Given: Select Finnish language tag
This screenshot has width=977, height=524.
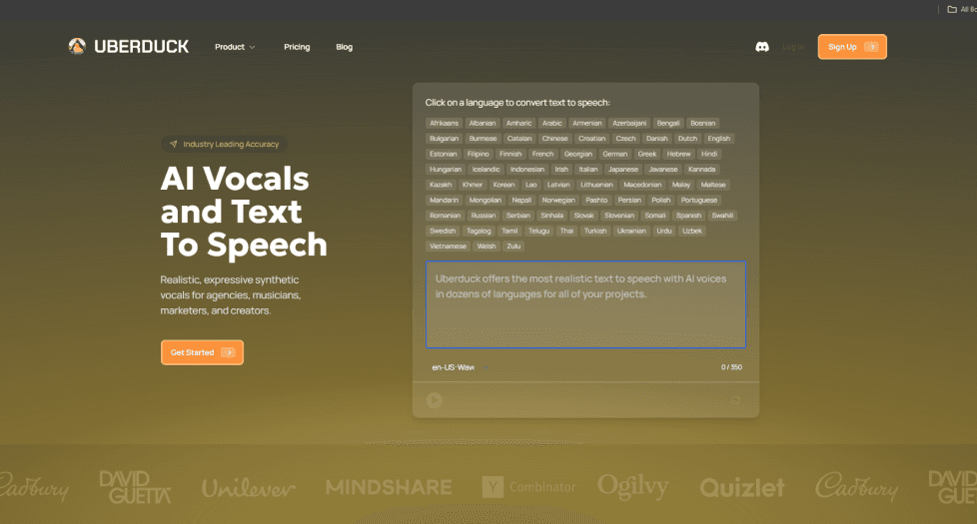Looking at the screenshot, I should pos(510,154).
